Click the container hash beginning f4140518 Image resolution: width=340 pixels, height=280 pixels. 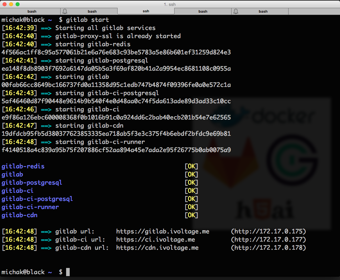(x=116, y=150)
